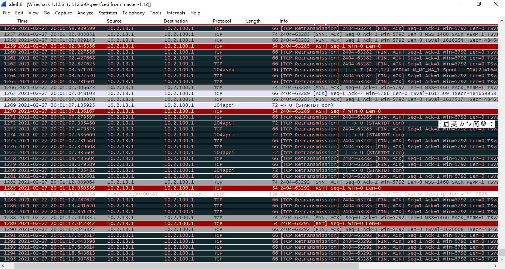This screenshot has height=269, width=505.
Task: Open the File menu
Action: click(6, 13)
